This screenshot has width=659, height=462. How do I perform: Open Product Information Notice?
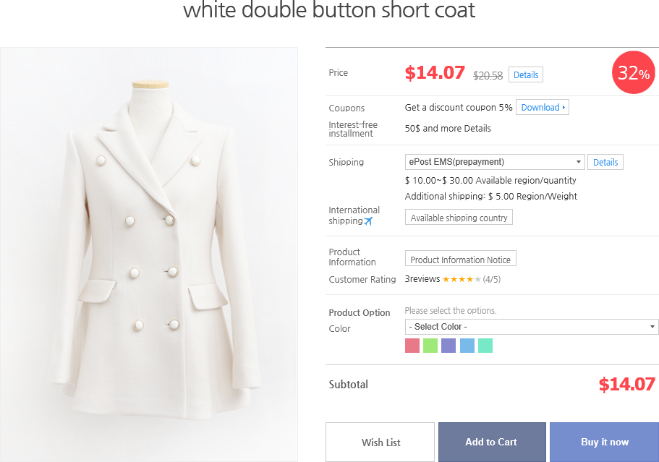coord(460,259)
